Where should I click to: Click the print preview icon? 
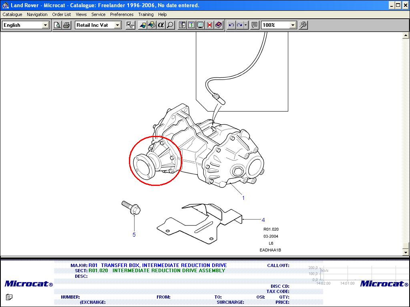pos(57,25)
